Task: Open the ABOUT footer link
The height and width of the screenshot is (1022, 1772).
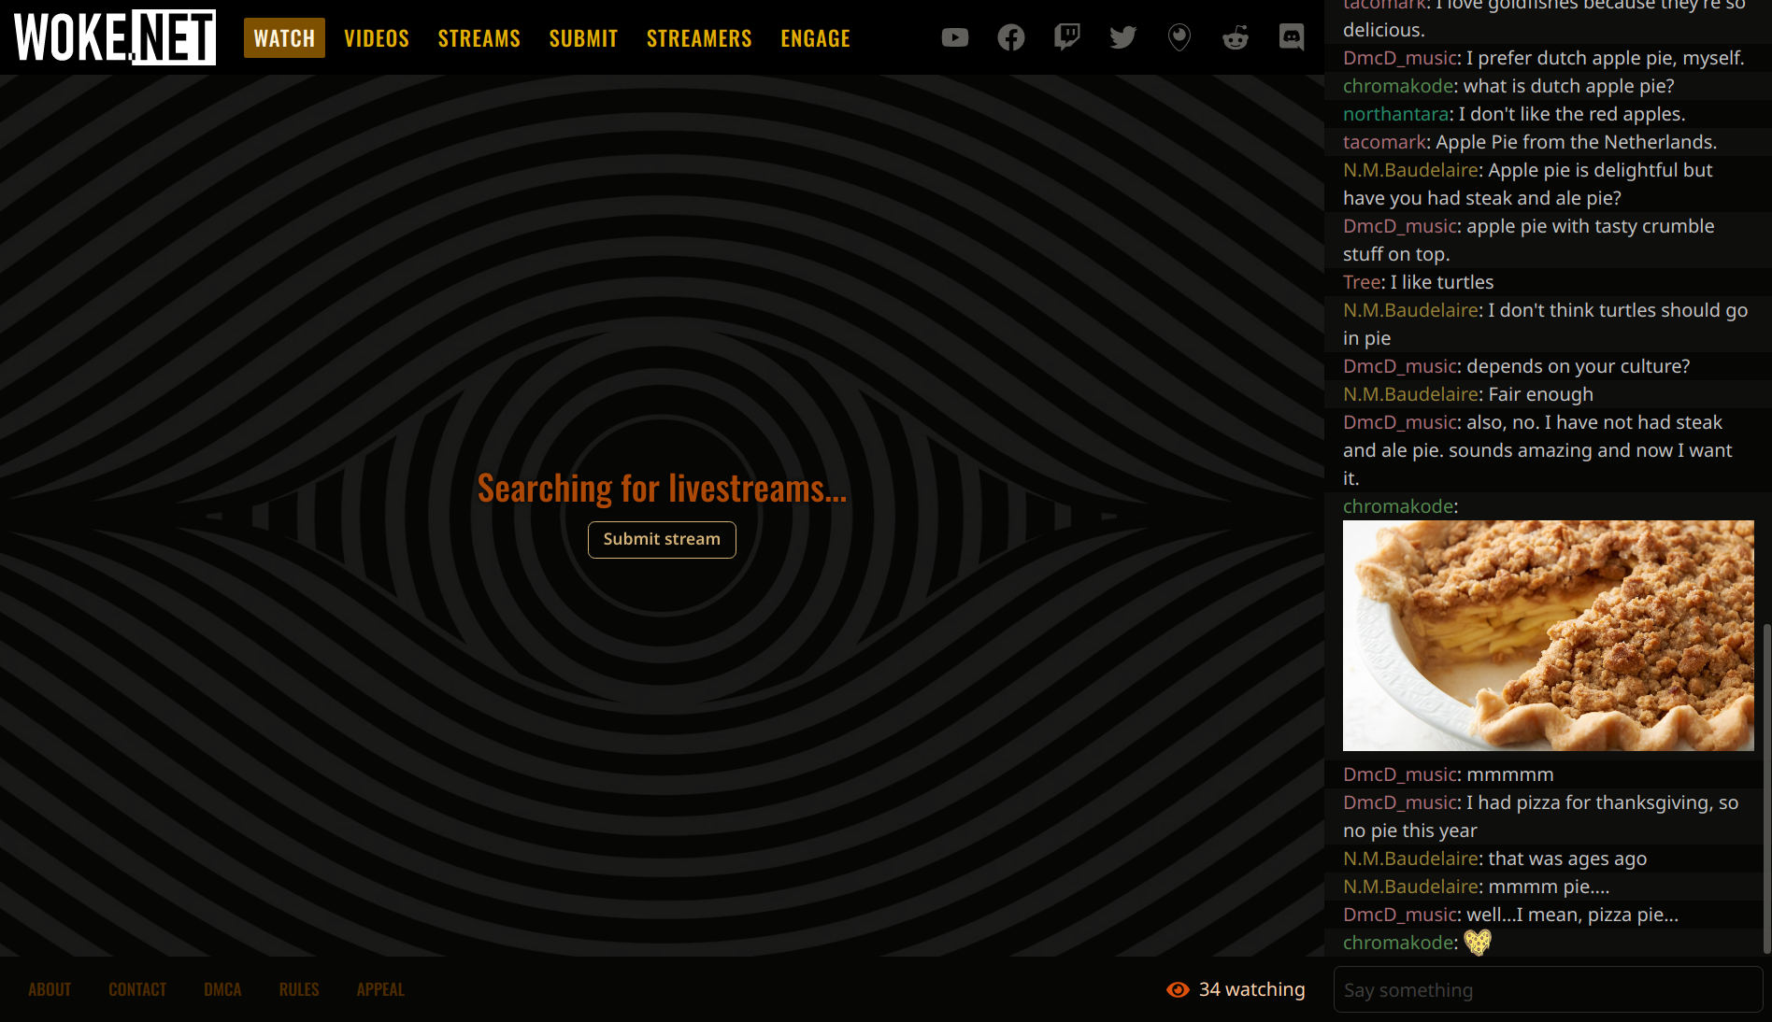Action: pos(50,989)
